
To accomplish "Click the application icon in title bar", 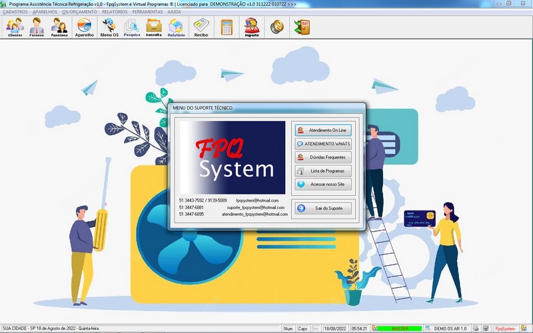I will (x=3, y=4).
